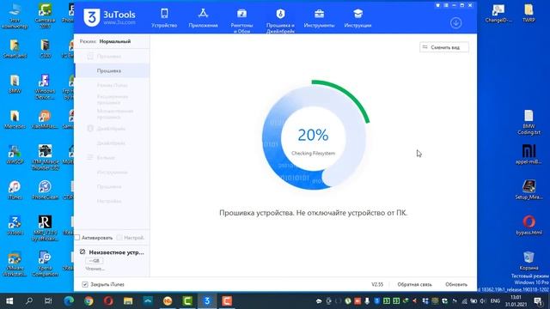Select the Неизвестное устр... device entry
This screenshot has width=550, height=309.
coord(112,252)
